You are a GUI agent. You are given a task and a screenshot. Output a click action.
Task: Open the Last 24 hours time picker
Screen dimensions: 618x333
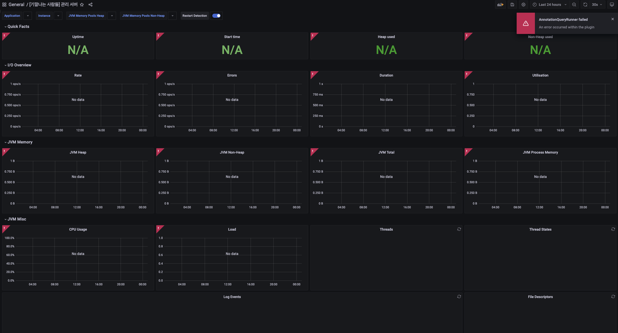(x=549, y=5)
